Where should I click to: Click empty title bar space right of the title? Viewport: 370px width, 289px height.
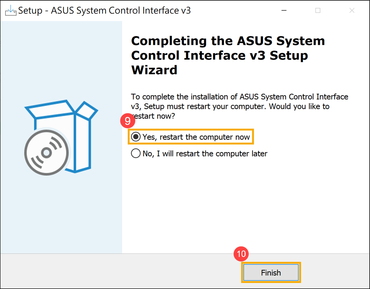(234, 11)
